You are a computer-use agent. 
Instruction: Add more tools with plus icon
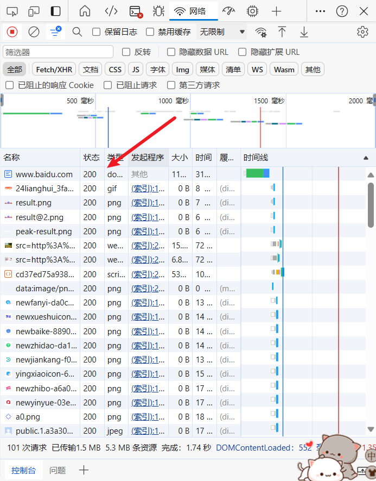coord(276,11)
